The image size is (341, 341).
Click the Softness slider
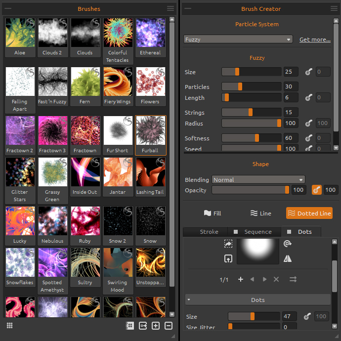pos(251,138)
